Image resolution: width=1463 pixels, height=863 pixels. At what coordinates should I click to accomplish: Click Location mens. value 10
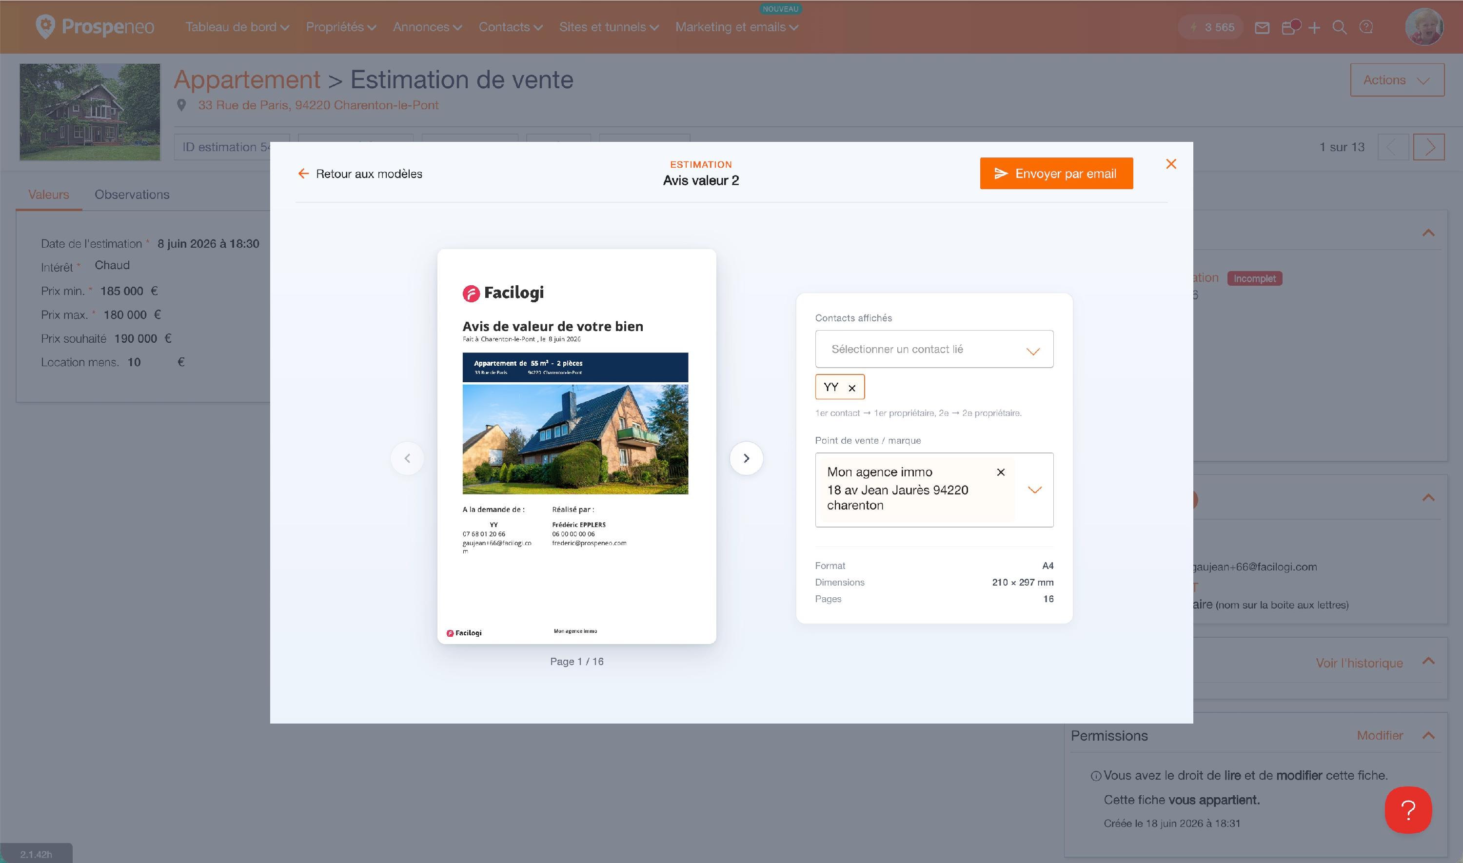pos(134,362)
